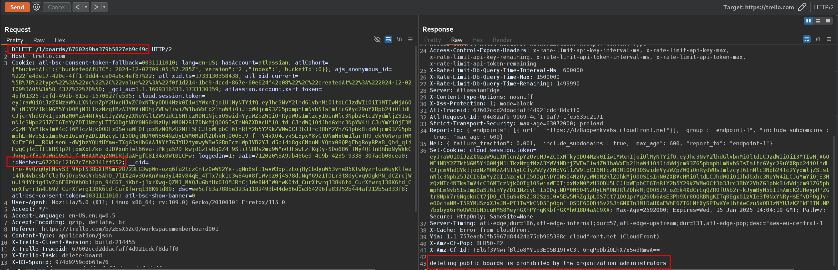
Task: Open the Response panel hamburger menu
Action: [829, 39]
